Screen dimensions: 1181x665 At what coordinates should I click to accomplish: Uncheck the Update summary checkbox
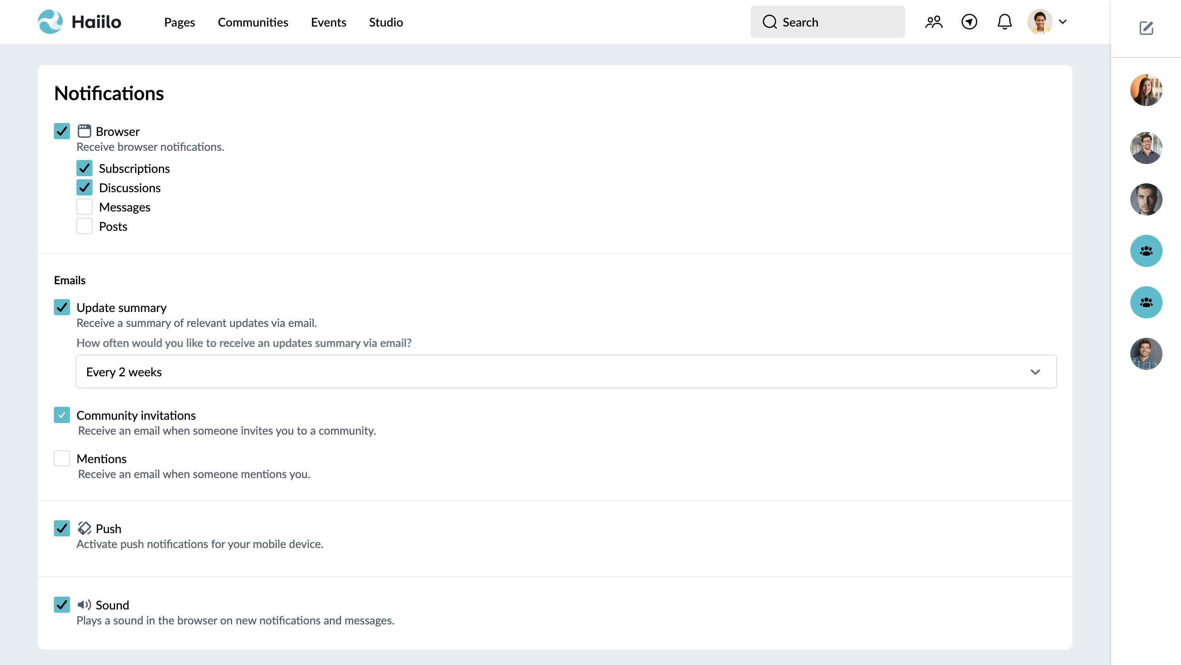coord(62,307)
